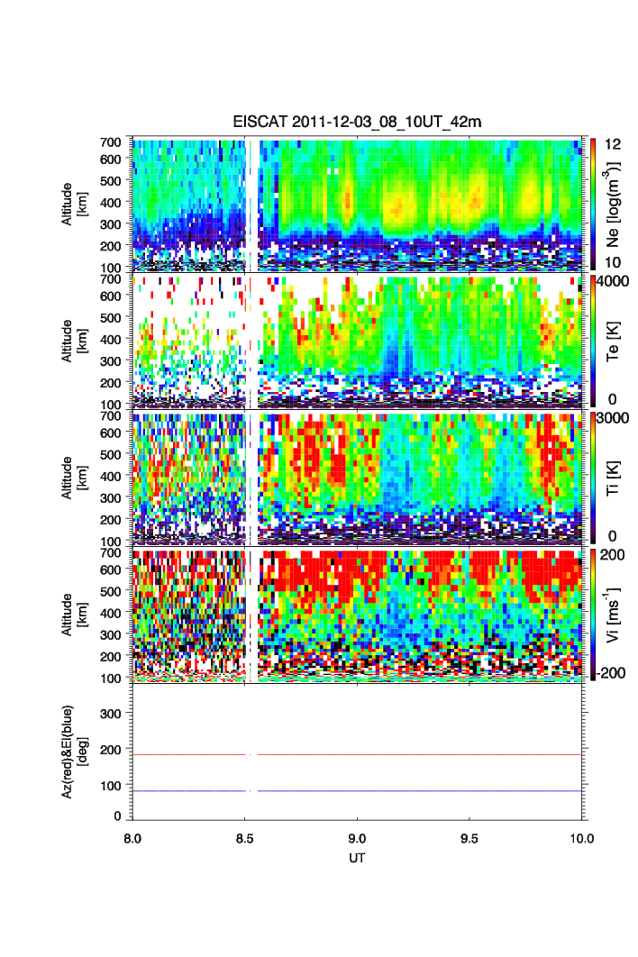Viewport: 638px width, 957px height.
Task: Select the Vi ion velocity colorbar
Action: pyautogui.click(x=591, y=615)
